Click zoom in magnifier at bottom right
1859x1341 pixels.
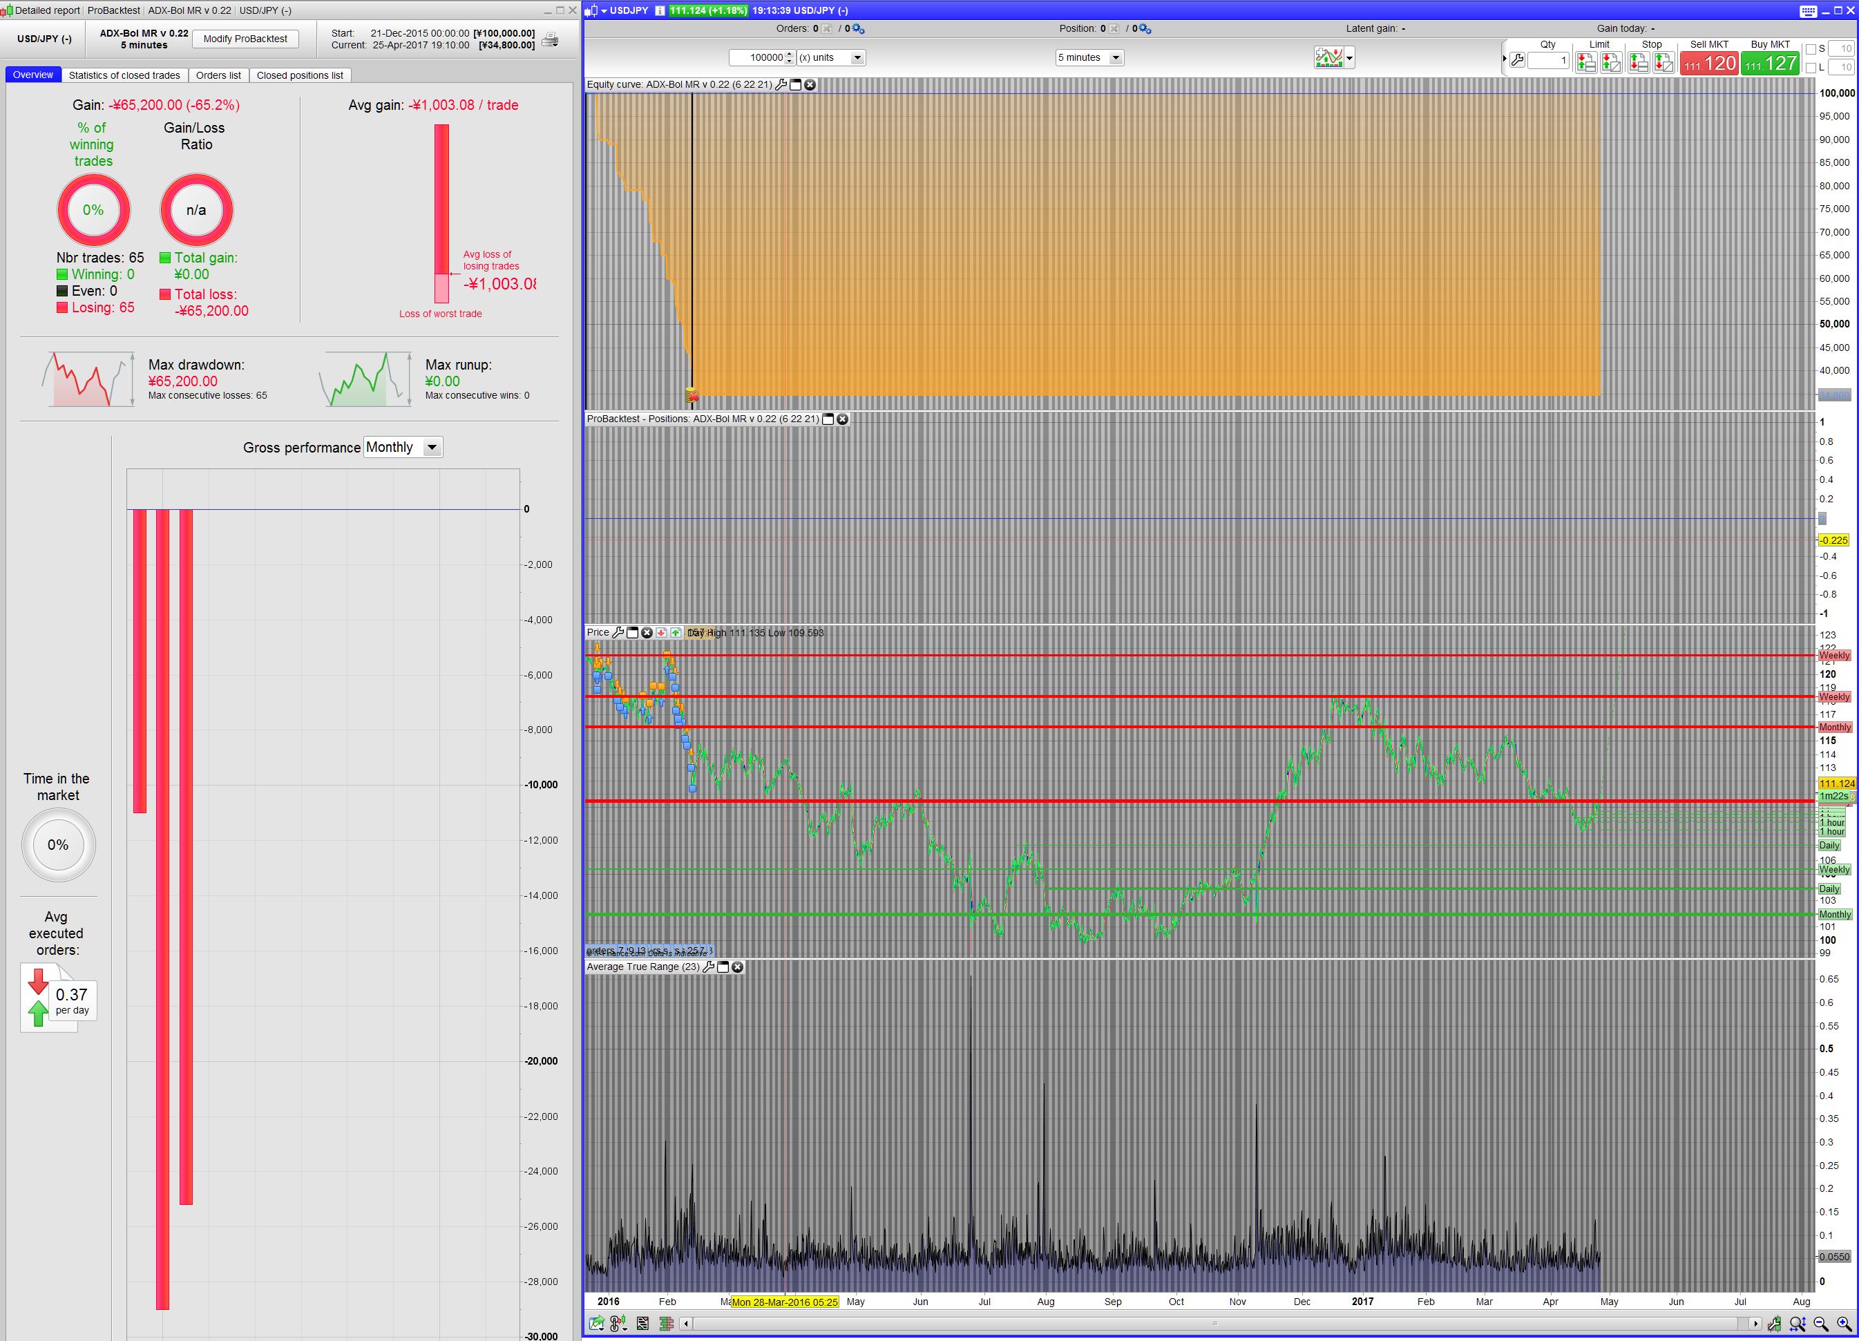point(1843,1324)
